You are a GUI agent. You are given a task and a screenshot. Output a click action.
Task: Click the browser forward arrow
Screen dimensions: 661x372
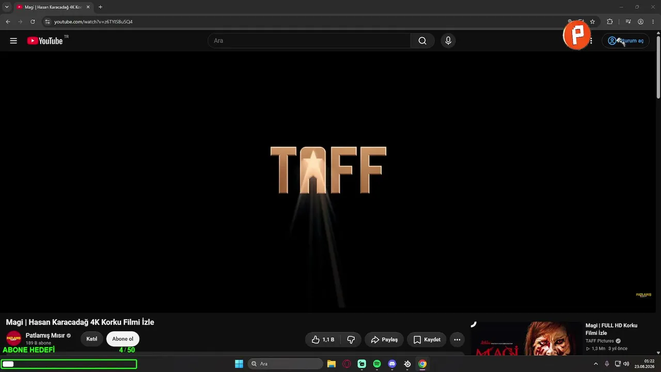[20, 22]
